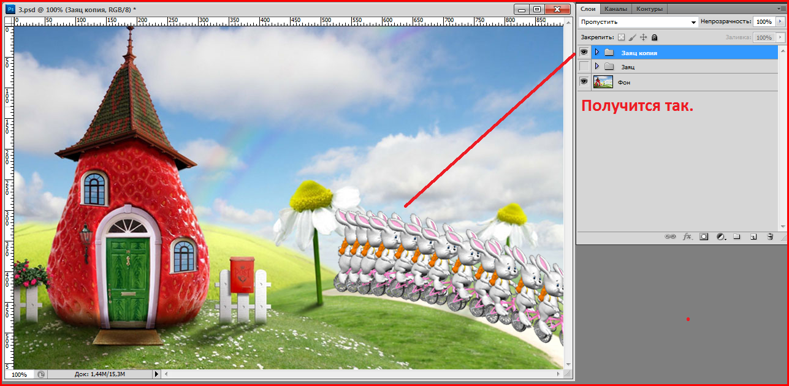Switch to the Контуры tab
This screenshot has height=386, width=789.
coord(649,9)
